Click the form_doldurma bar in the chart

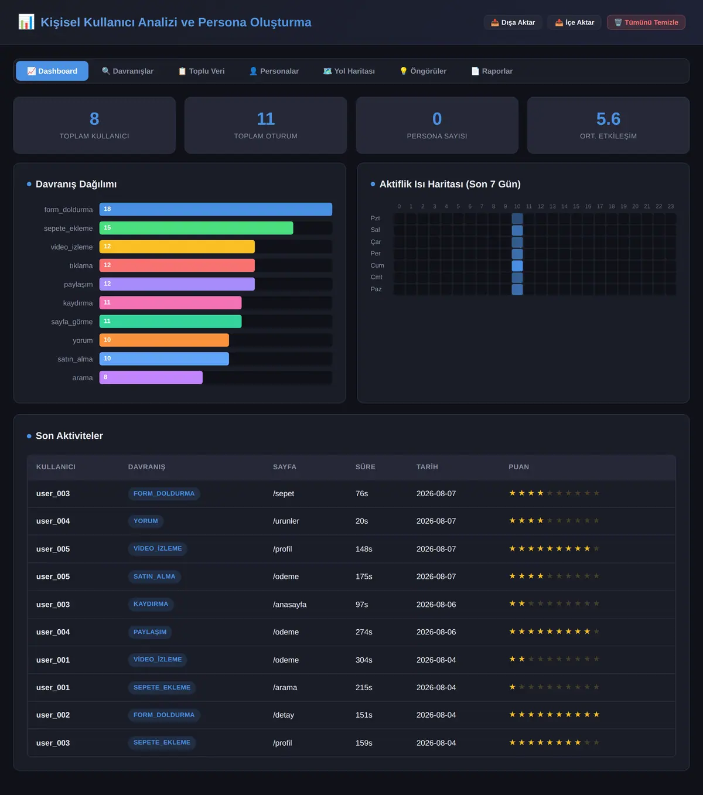[x=216, y=209]
